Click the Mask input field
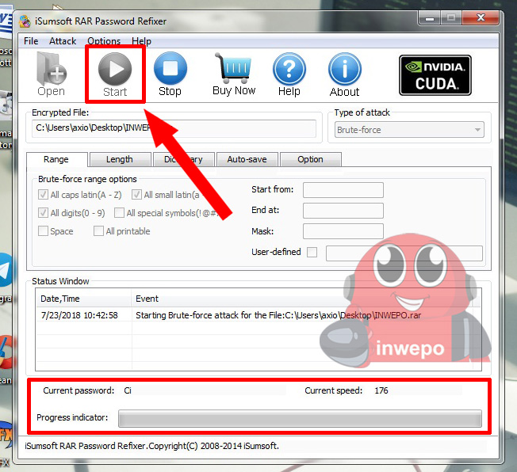This screenshot has height=472, width=517. [x=343, y=231]
